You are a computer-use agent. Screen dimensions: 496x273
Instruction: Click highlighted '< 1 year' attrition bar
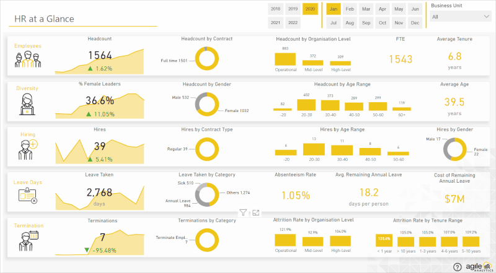(x=384, y=240)
